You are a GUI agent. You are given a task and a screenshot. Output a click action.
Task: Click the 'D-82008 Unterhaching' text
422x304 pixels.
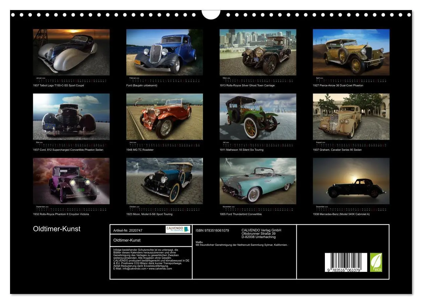259,237
